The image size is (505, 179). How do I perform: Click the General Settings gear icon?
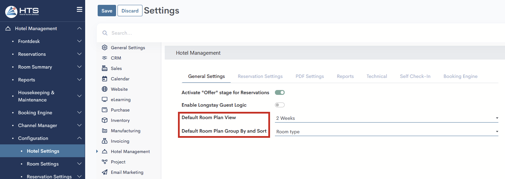tap(105, 48)
